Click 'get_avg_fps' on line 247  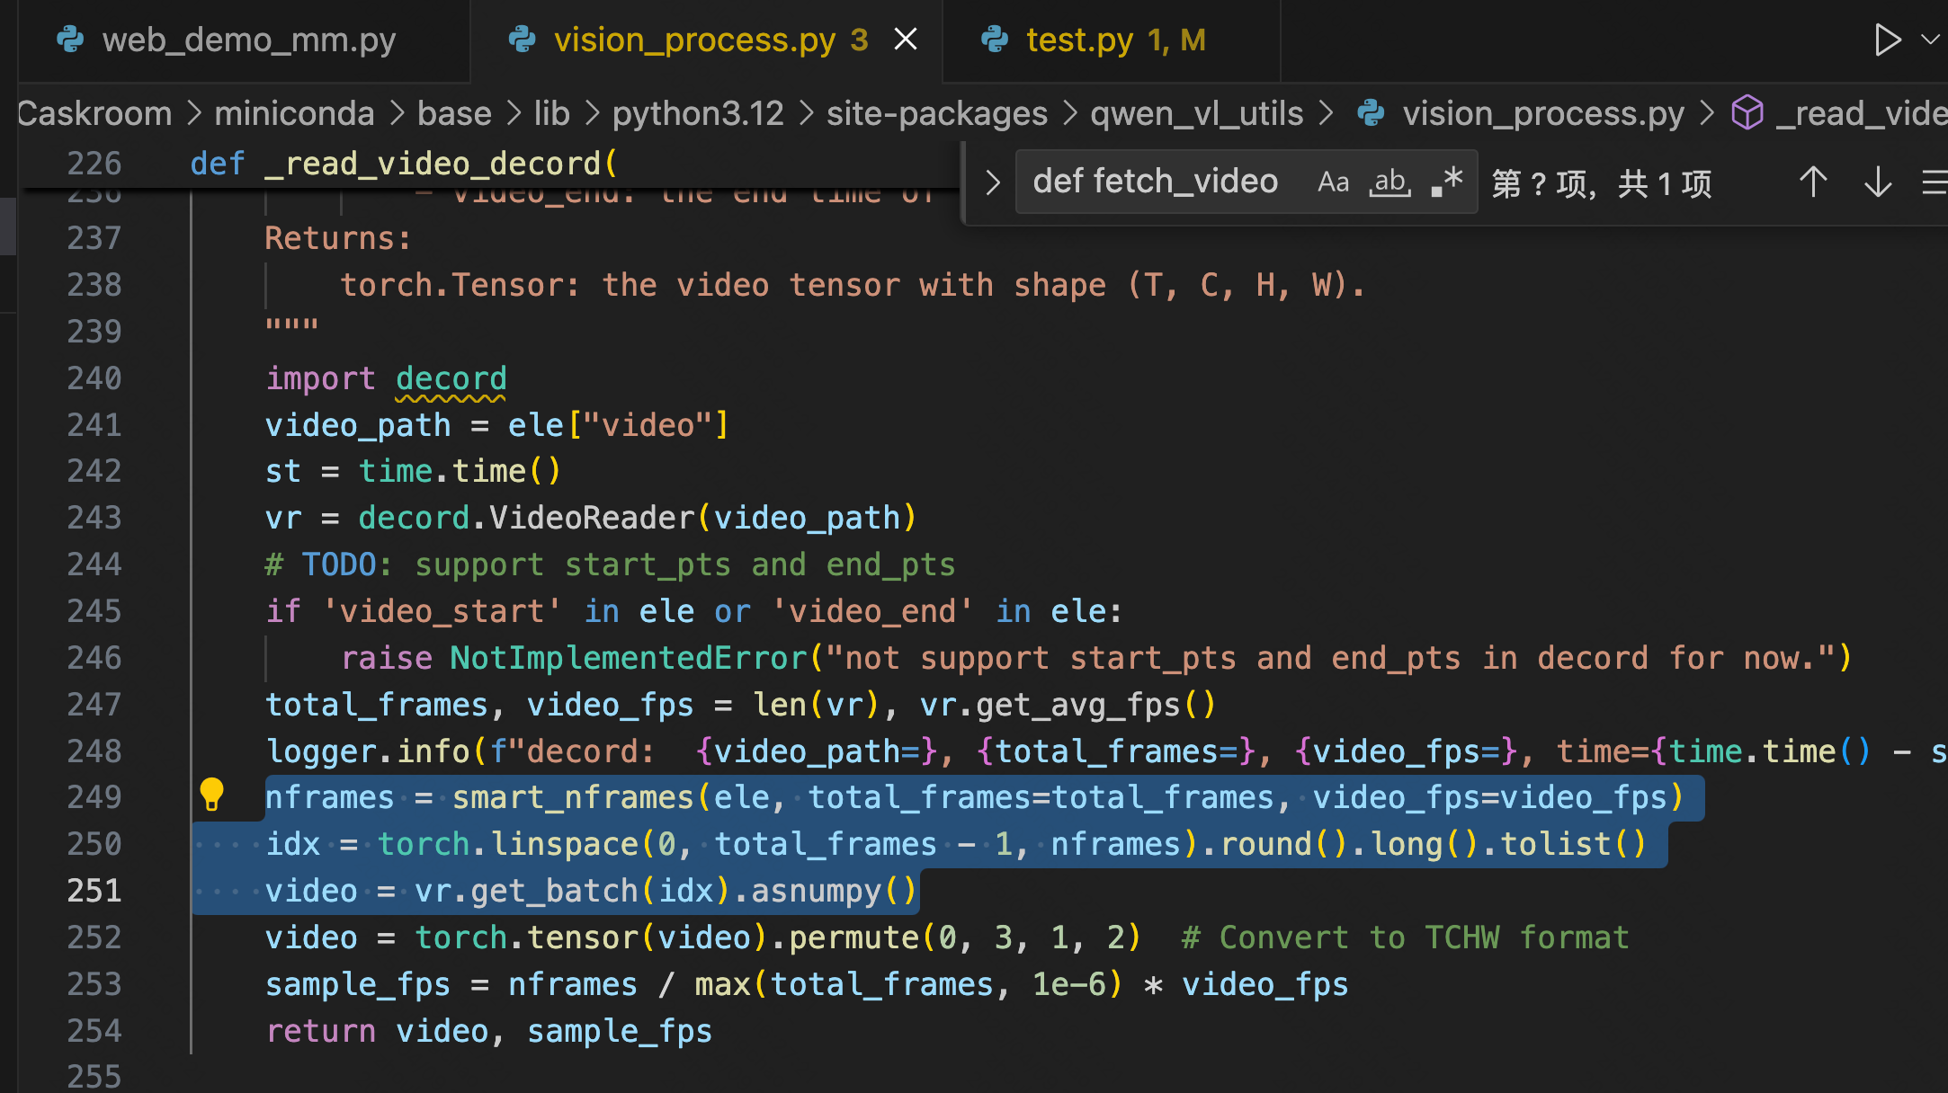pyautogui.click(x=1077, y=705)
